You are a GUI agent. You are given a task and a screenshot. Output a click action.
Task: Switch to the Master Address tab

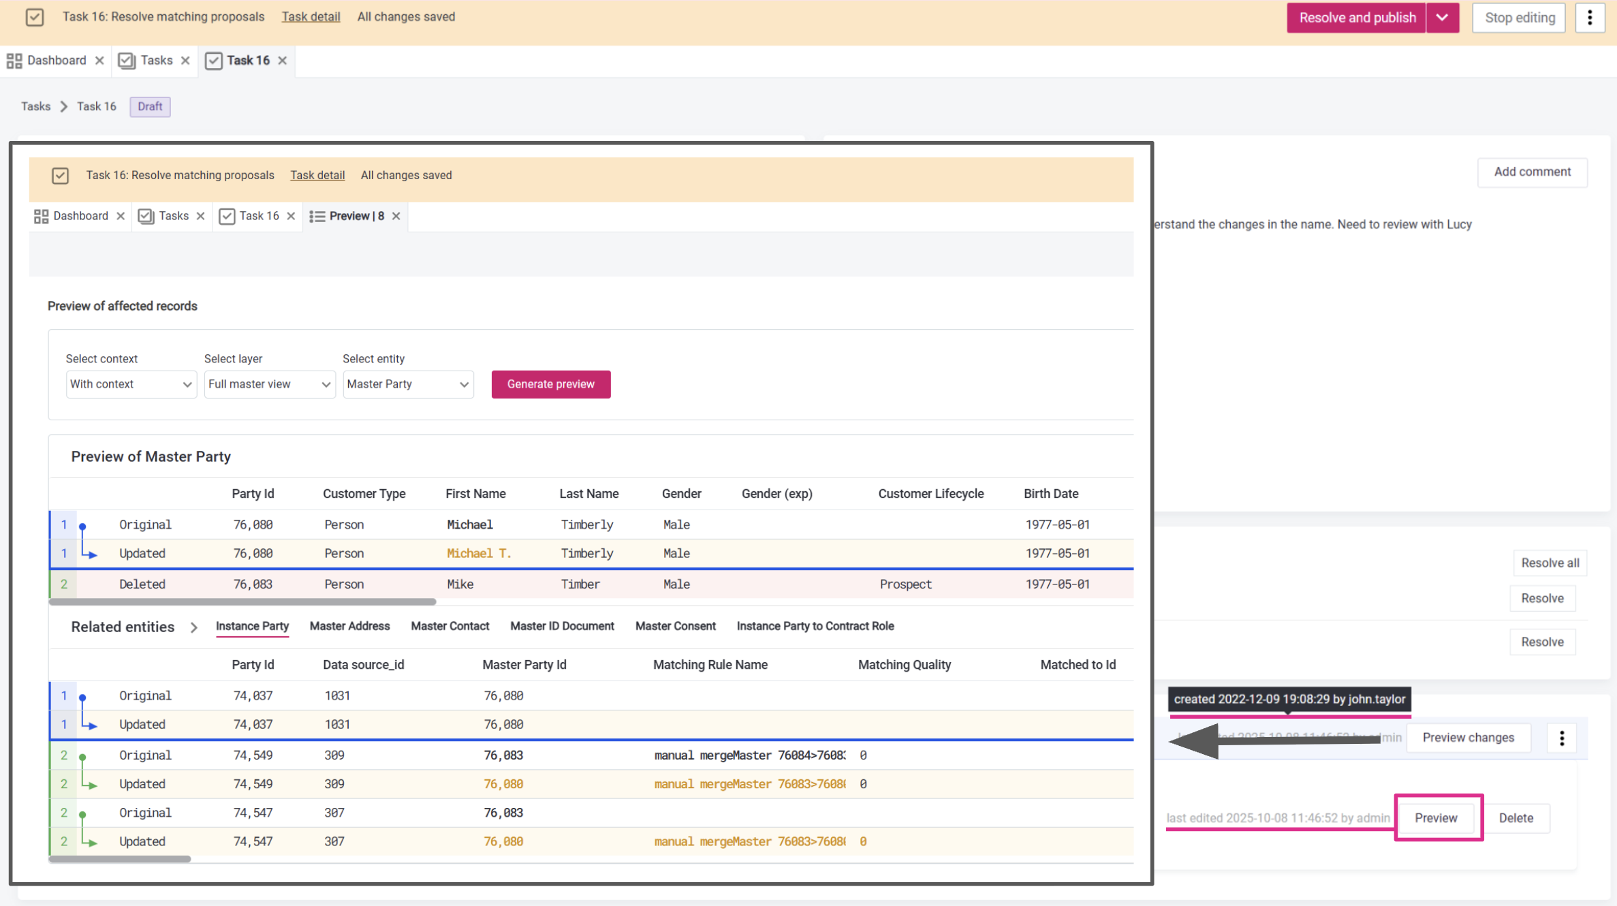pos(349,626)
